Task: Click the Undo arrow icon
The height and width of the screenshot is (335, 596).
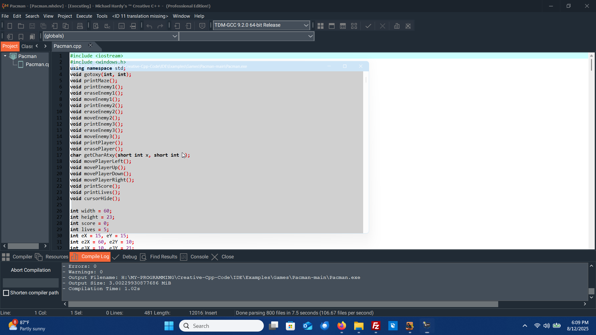Action: click(x=149, y=26)
